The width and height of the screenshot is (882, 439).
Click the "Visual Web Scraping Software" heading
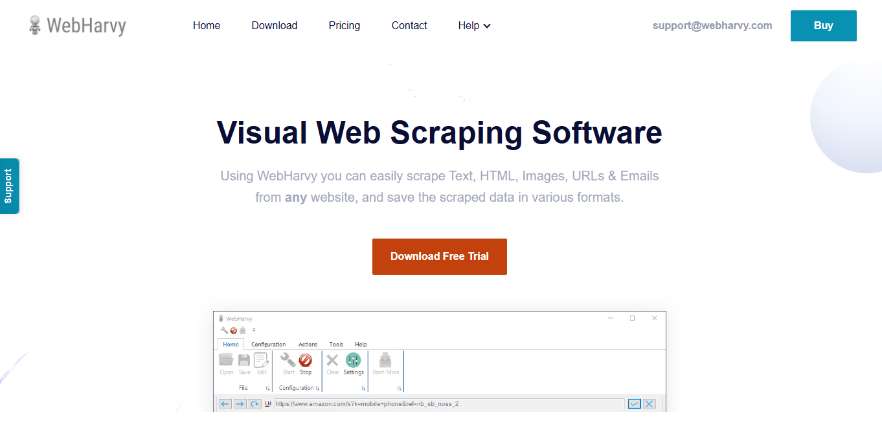pos(440,133)
